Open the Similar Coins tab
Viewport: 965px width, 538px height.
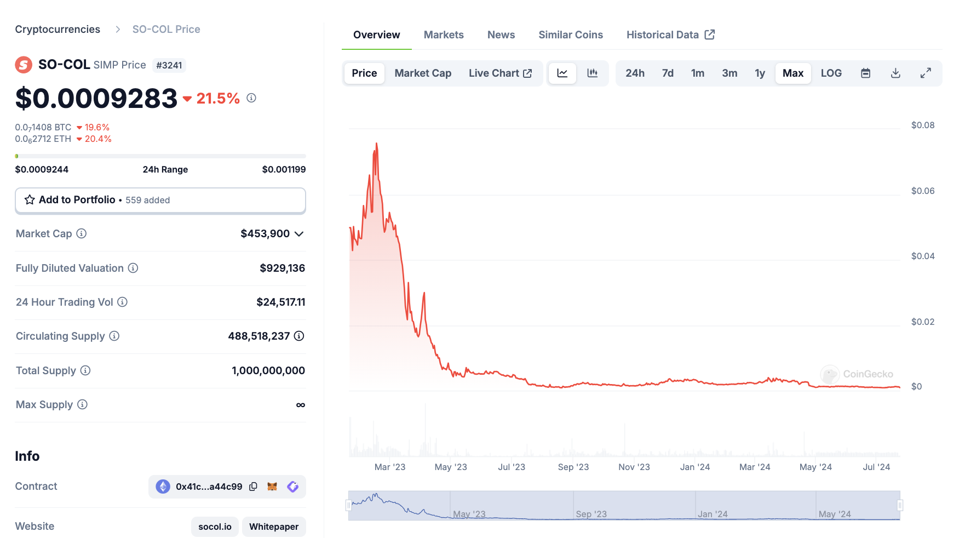pyautogui.click(x=571, y=35)
